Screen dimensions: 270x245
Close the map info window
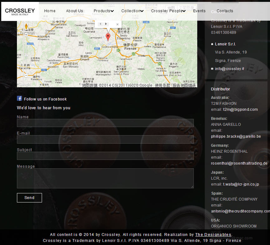117,24
